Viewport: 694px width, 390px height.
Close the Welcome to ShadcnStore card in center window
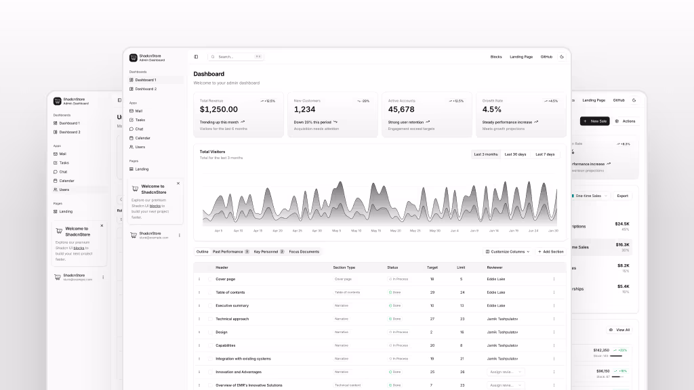(178, 183)
